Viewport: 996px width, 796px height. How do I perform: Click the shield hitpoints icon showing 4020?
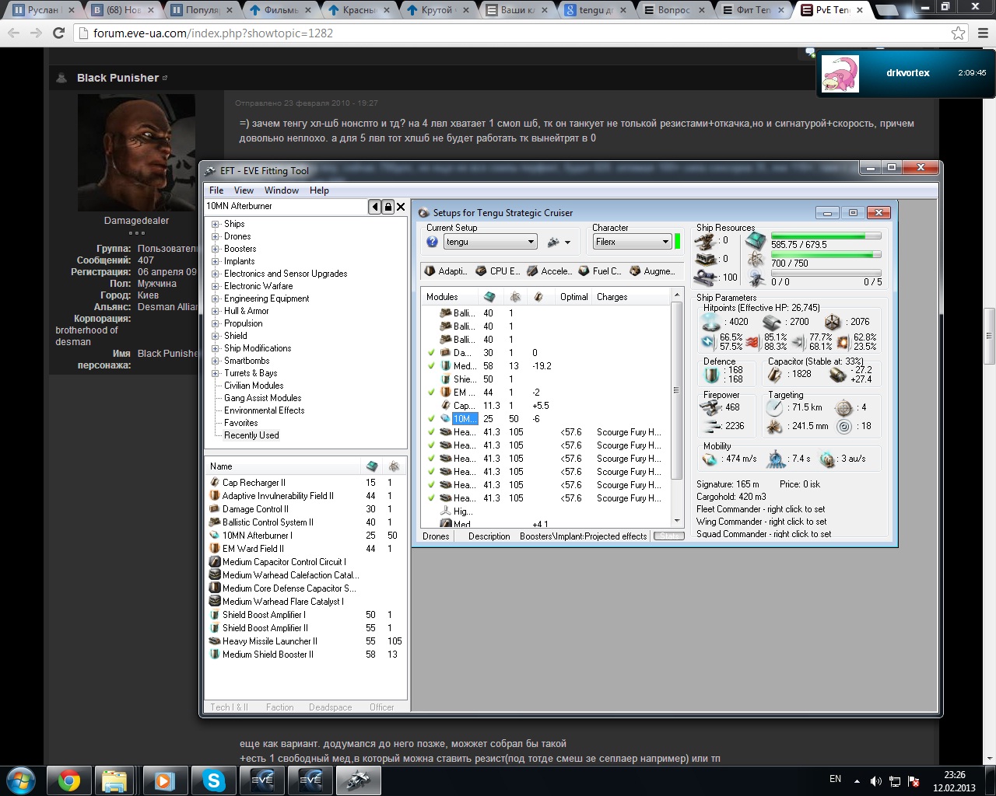point(710,322)
